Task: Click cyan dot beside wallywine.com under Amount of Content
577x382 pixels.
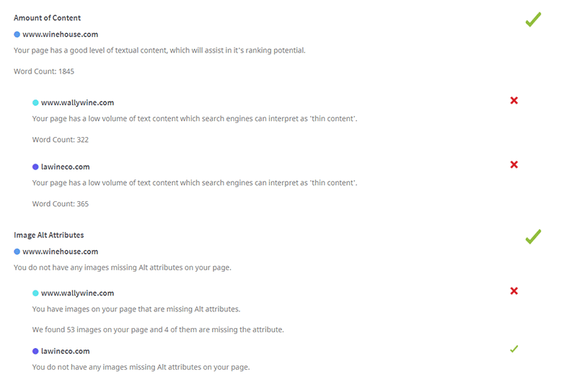Action: pos(35,103)
